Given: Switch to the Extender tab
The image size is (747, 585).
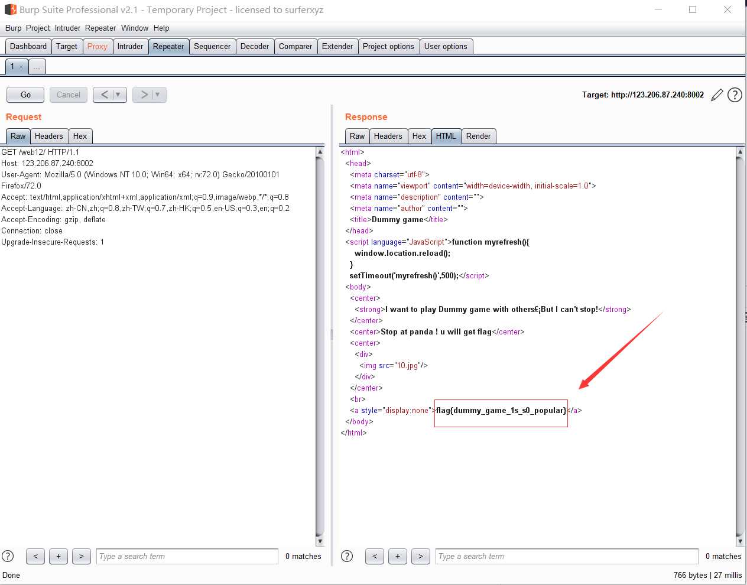Looking at the screenshot, I should [x=337, y=46].
